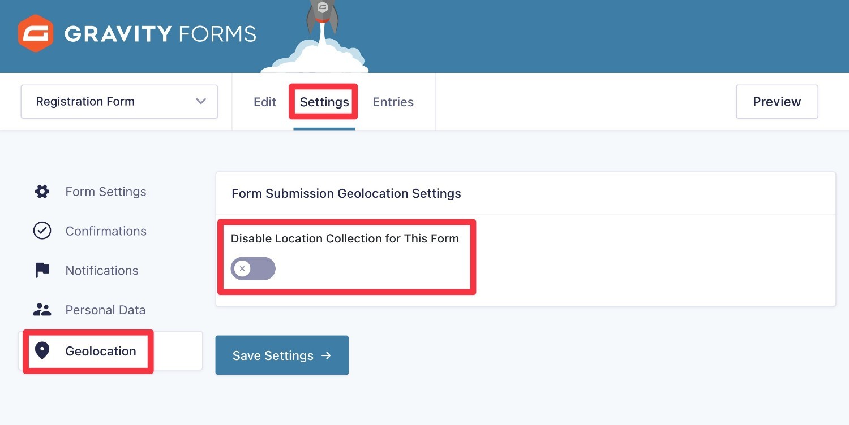Click the arrow icon on Save Settings

(326, 355)
